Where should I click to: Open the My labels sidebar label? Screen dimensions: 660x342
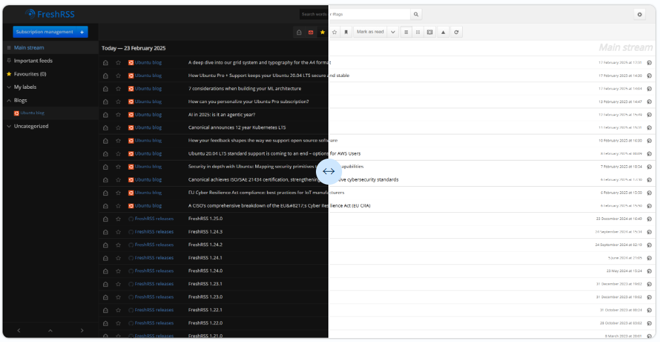pyautogui.click(x=25, y=87)
